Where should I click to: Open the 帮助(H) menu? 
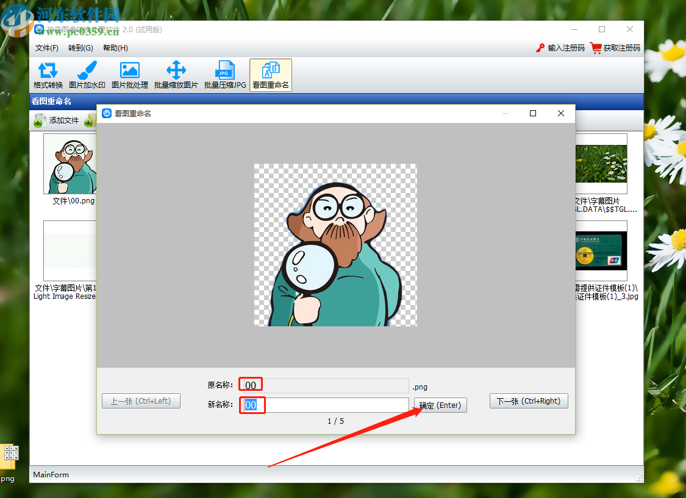pos(115,48)
